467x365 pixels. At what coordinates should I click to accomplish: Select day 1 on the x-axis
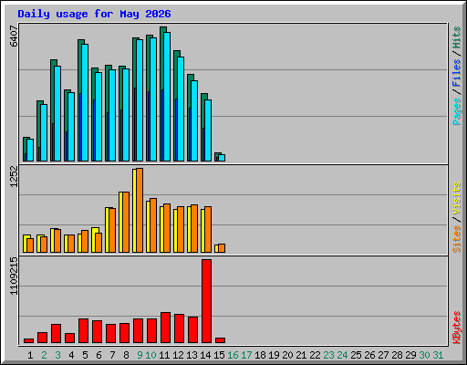pyautogui.click(x=30, y=355)
